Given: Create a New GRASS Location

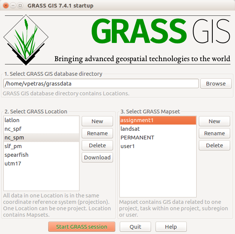Looking at the screenshot, I should 97,121.
